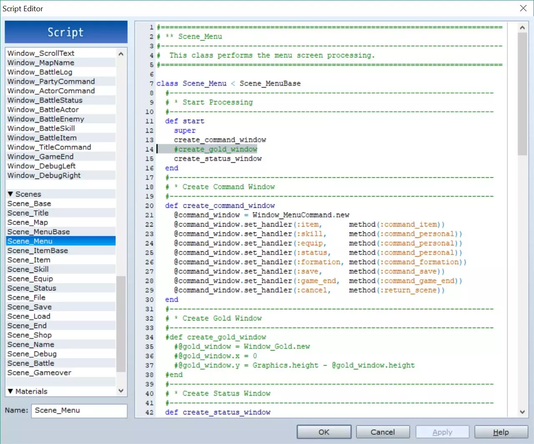Select the Scene_Shop script
Image resolution: width=534 pixels, height=444 pixels.
(x=30, y=335)
